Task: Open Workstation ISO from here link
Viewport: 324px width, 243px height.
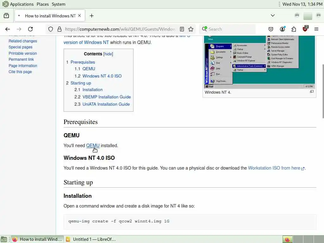Action: click(x=276, y=168)
